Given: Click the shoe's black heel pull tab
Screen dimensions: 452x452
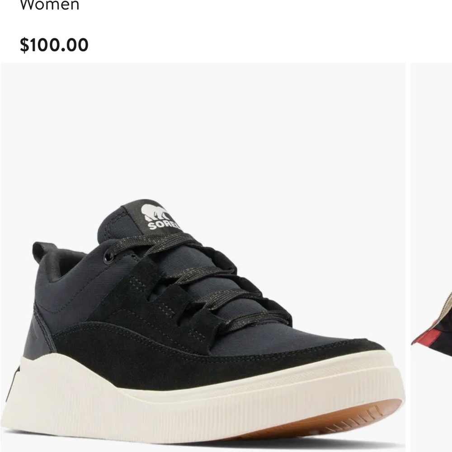Looking at the screenshot, I should pyautogui.click(x=40, y=251).
